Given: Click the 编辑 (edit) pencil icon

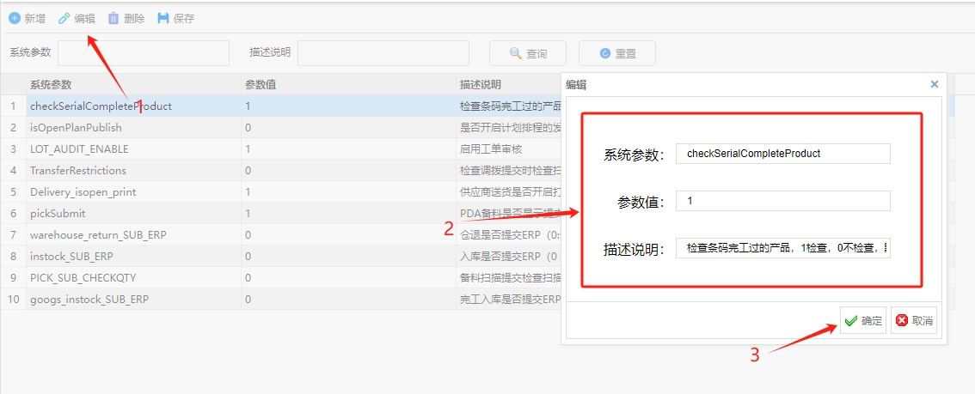Looking at the screenshot, I should pos(64,18).
